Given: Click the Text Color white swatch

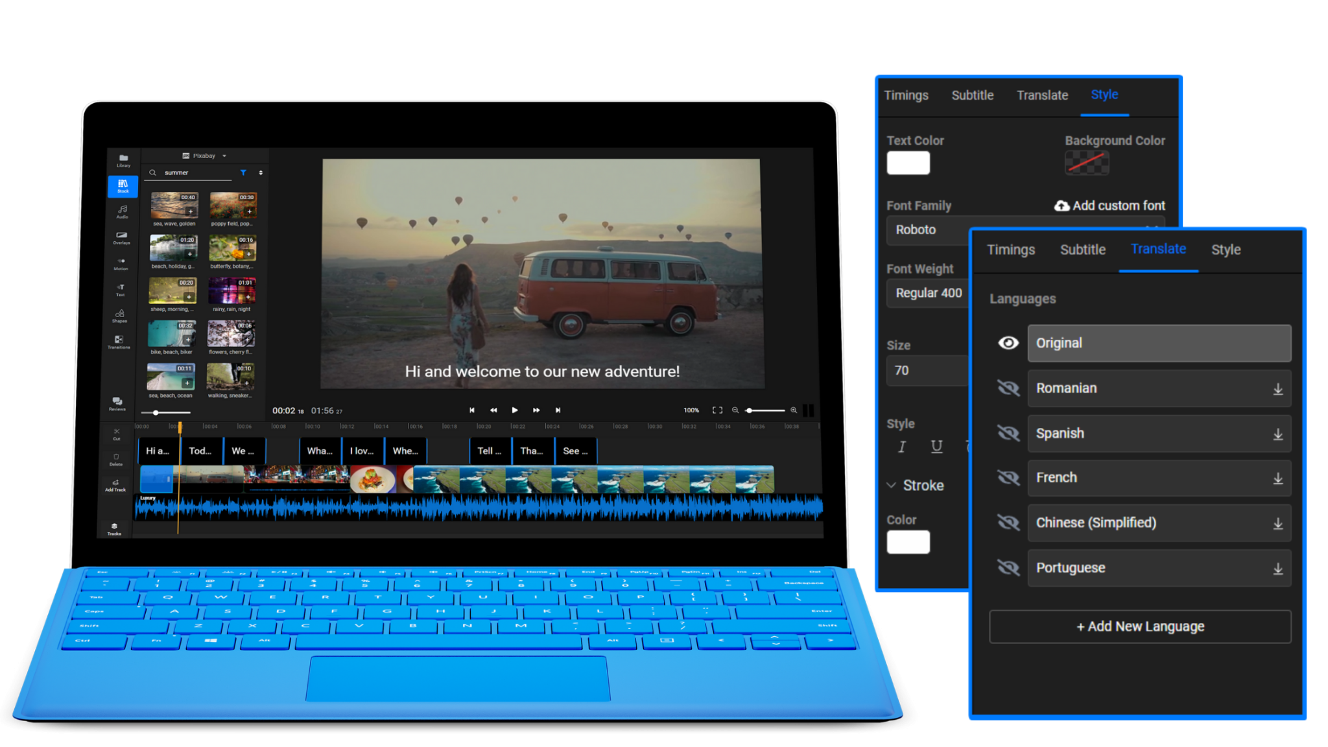Looking at the screenshot, I should click(908, 161).
